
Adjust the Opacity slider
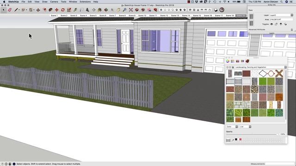pyautogui.click(x=252, y=134)
